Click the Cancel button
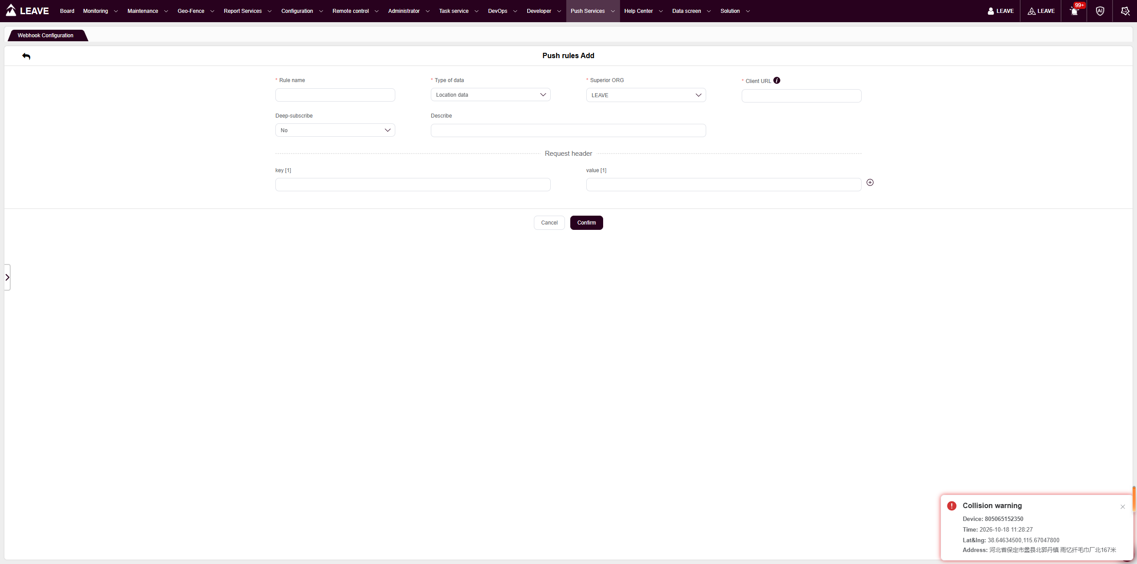 tap(549, 223)
